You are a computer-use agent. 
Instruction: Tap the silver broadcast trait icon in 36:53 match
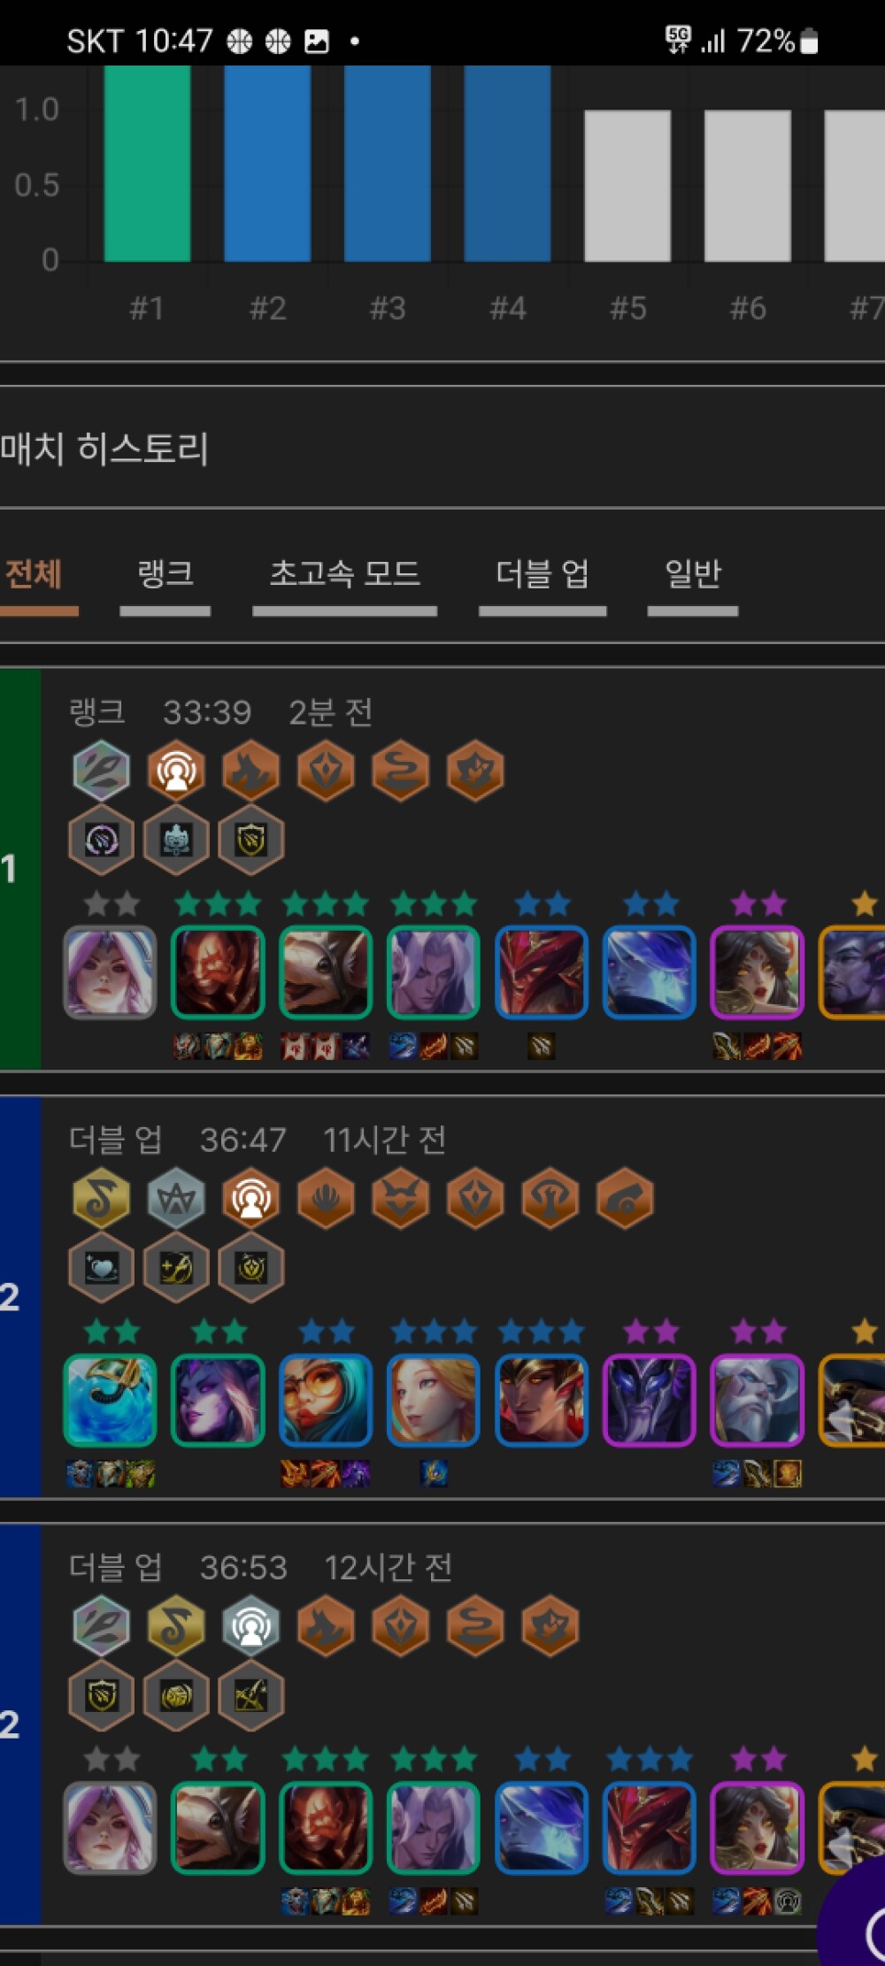[x=251, y=1626]
